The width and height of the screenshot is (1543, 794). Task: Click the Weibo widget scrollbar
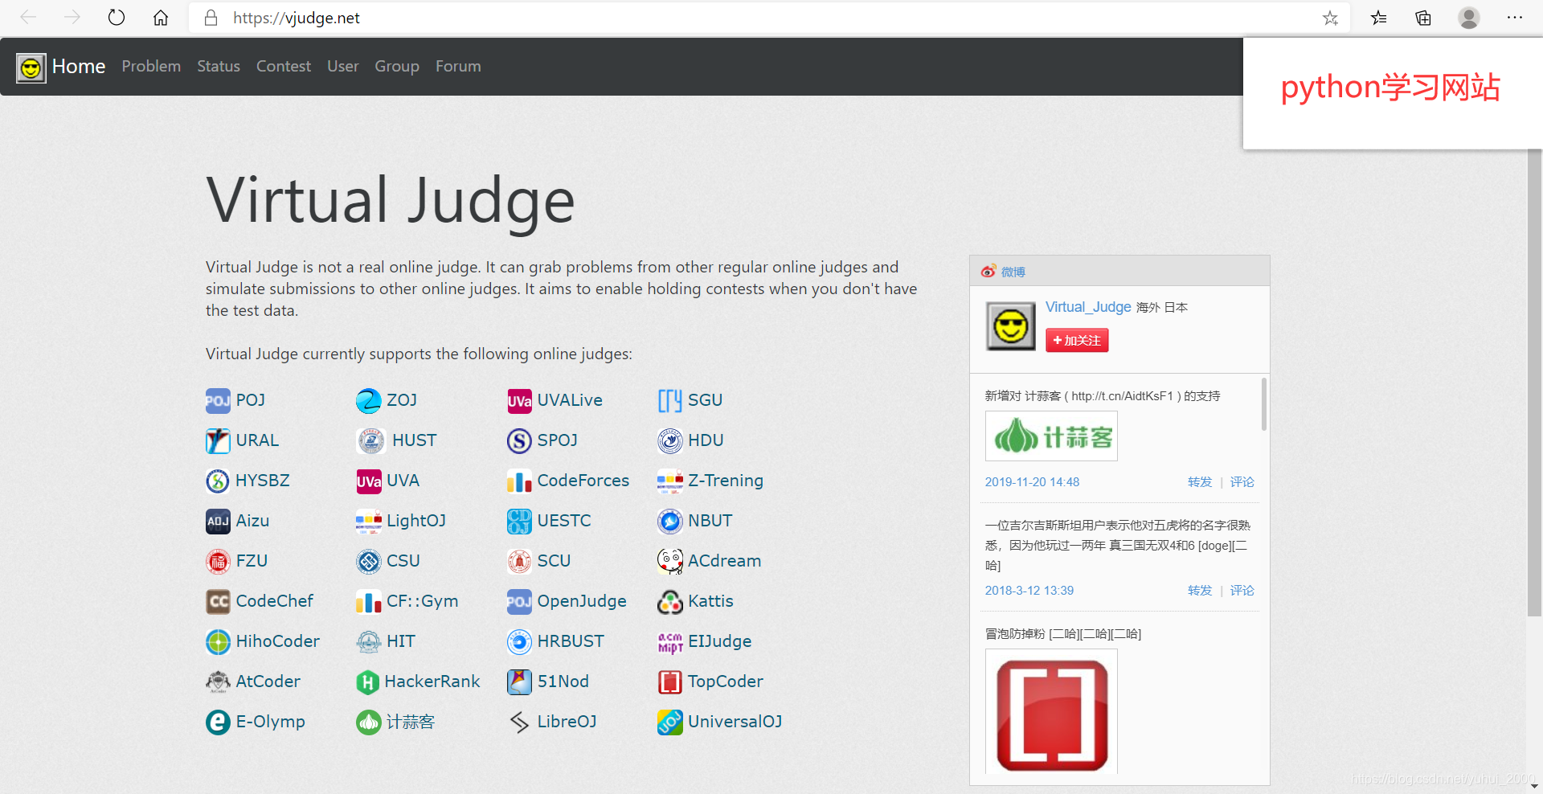tap(1263, 404)
